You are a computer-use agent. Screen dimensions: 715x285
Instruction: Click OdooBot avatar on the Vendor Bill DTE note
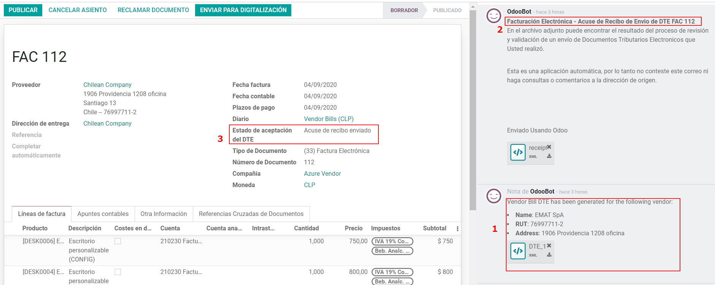click(494, 196)
